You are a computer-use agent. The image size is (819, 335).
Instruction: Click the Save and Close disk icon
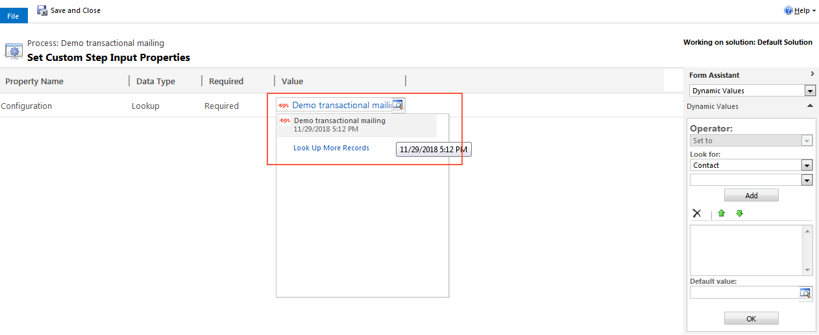(42, 10)
